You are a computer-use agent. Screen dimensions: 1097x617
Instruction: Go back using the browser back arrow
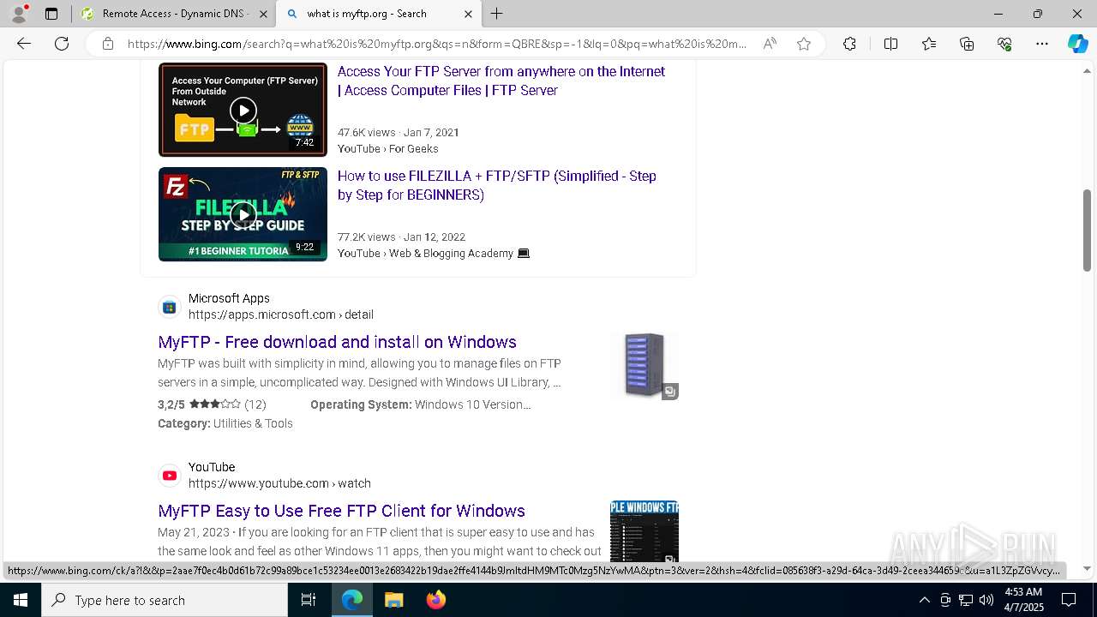(x=24, y=44)
